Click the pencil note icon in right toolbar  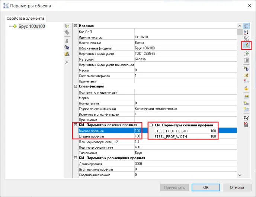pyautogui.click(x=246, y=75)
